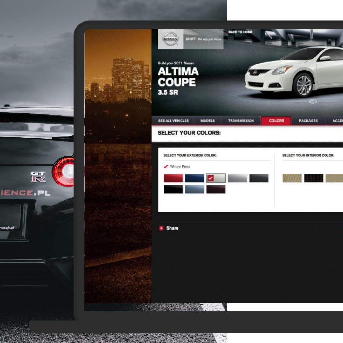The width and height of the screenshot is (343, 343).
Task: Click the 'SELECT YOUR COLORS:' heading
Action: click(x=189, y=133)
